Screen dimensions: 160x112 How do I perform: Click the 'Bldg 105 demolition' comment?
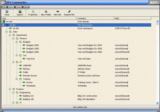click(x=86, y=99)
